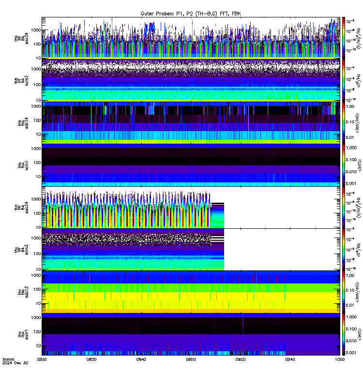Click the 0900 time axis label
Screen dimensions: 363x387
(191, 359)
